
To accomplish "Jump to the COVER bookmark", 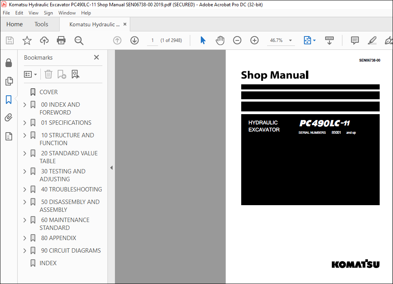I will (49, 92).
